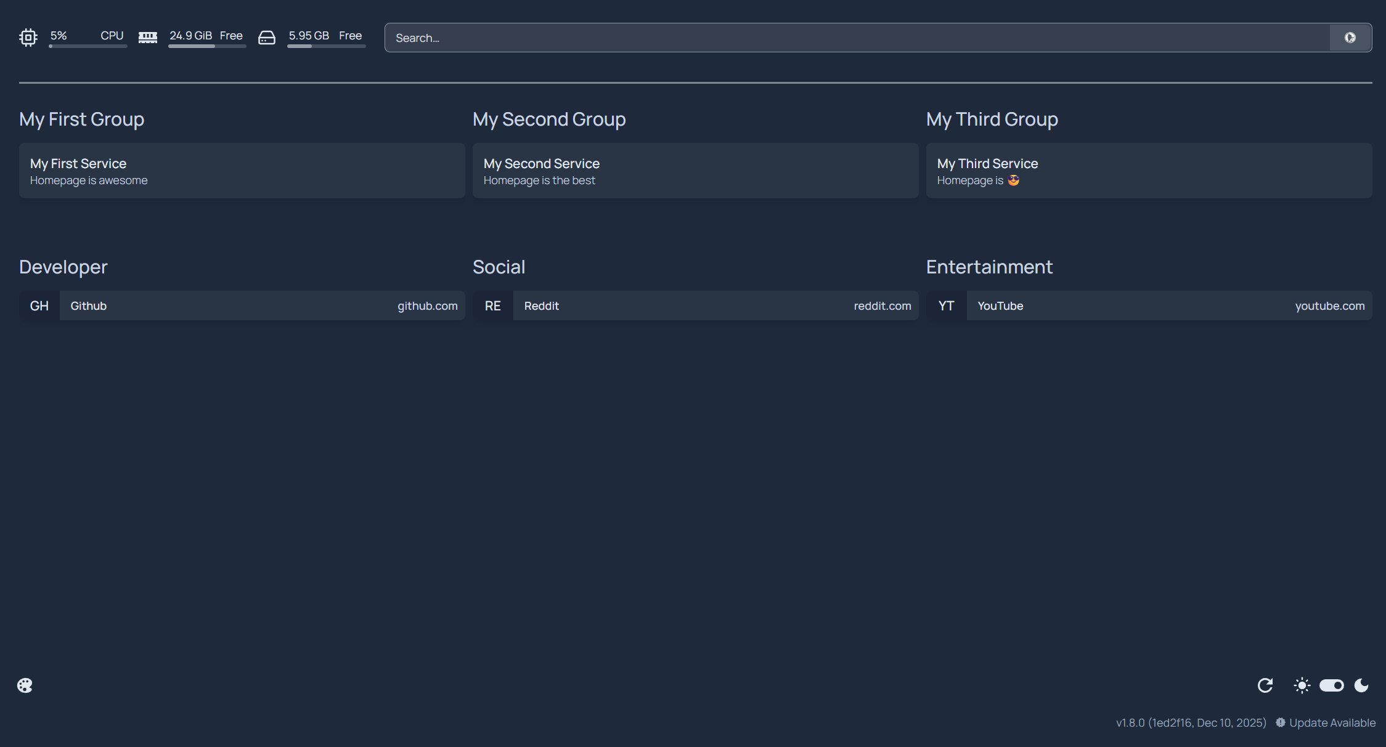The image size is (1386, 747).
Task: Click the disk drive icon
Action: pos(267,38)
